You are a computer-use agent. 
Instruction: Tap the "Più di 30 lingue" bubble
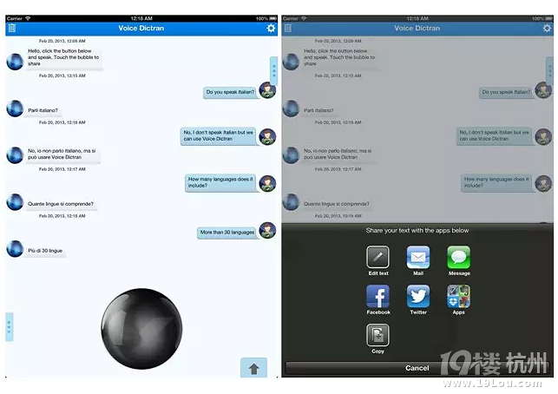pyautogui.click(x=45, y=251)
